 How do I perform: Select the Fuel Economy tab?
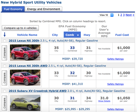tap(13, 9)
